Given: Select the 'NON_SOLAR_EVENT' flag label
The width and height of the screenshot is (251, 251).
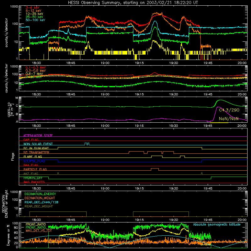Looking at the screenshot, I should [38, 144].
